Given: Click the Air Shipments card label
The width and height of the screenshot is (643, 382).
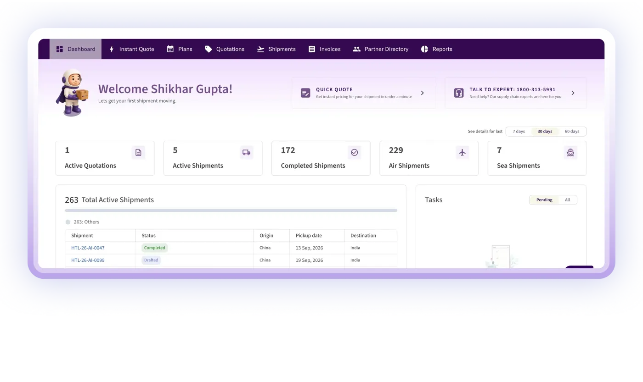Looking at the screenshot, I should point(409,166).
